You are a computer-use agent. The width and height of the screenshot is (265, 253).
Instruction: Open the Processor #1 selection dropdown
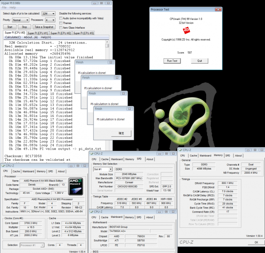[x=32, y=245]
